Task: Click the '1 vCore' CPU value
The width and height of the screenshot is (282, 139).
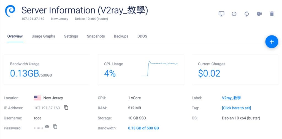Action: 134,98
